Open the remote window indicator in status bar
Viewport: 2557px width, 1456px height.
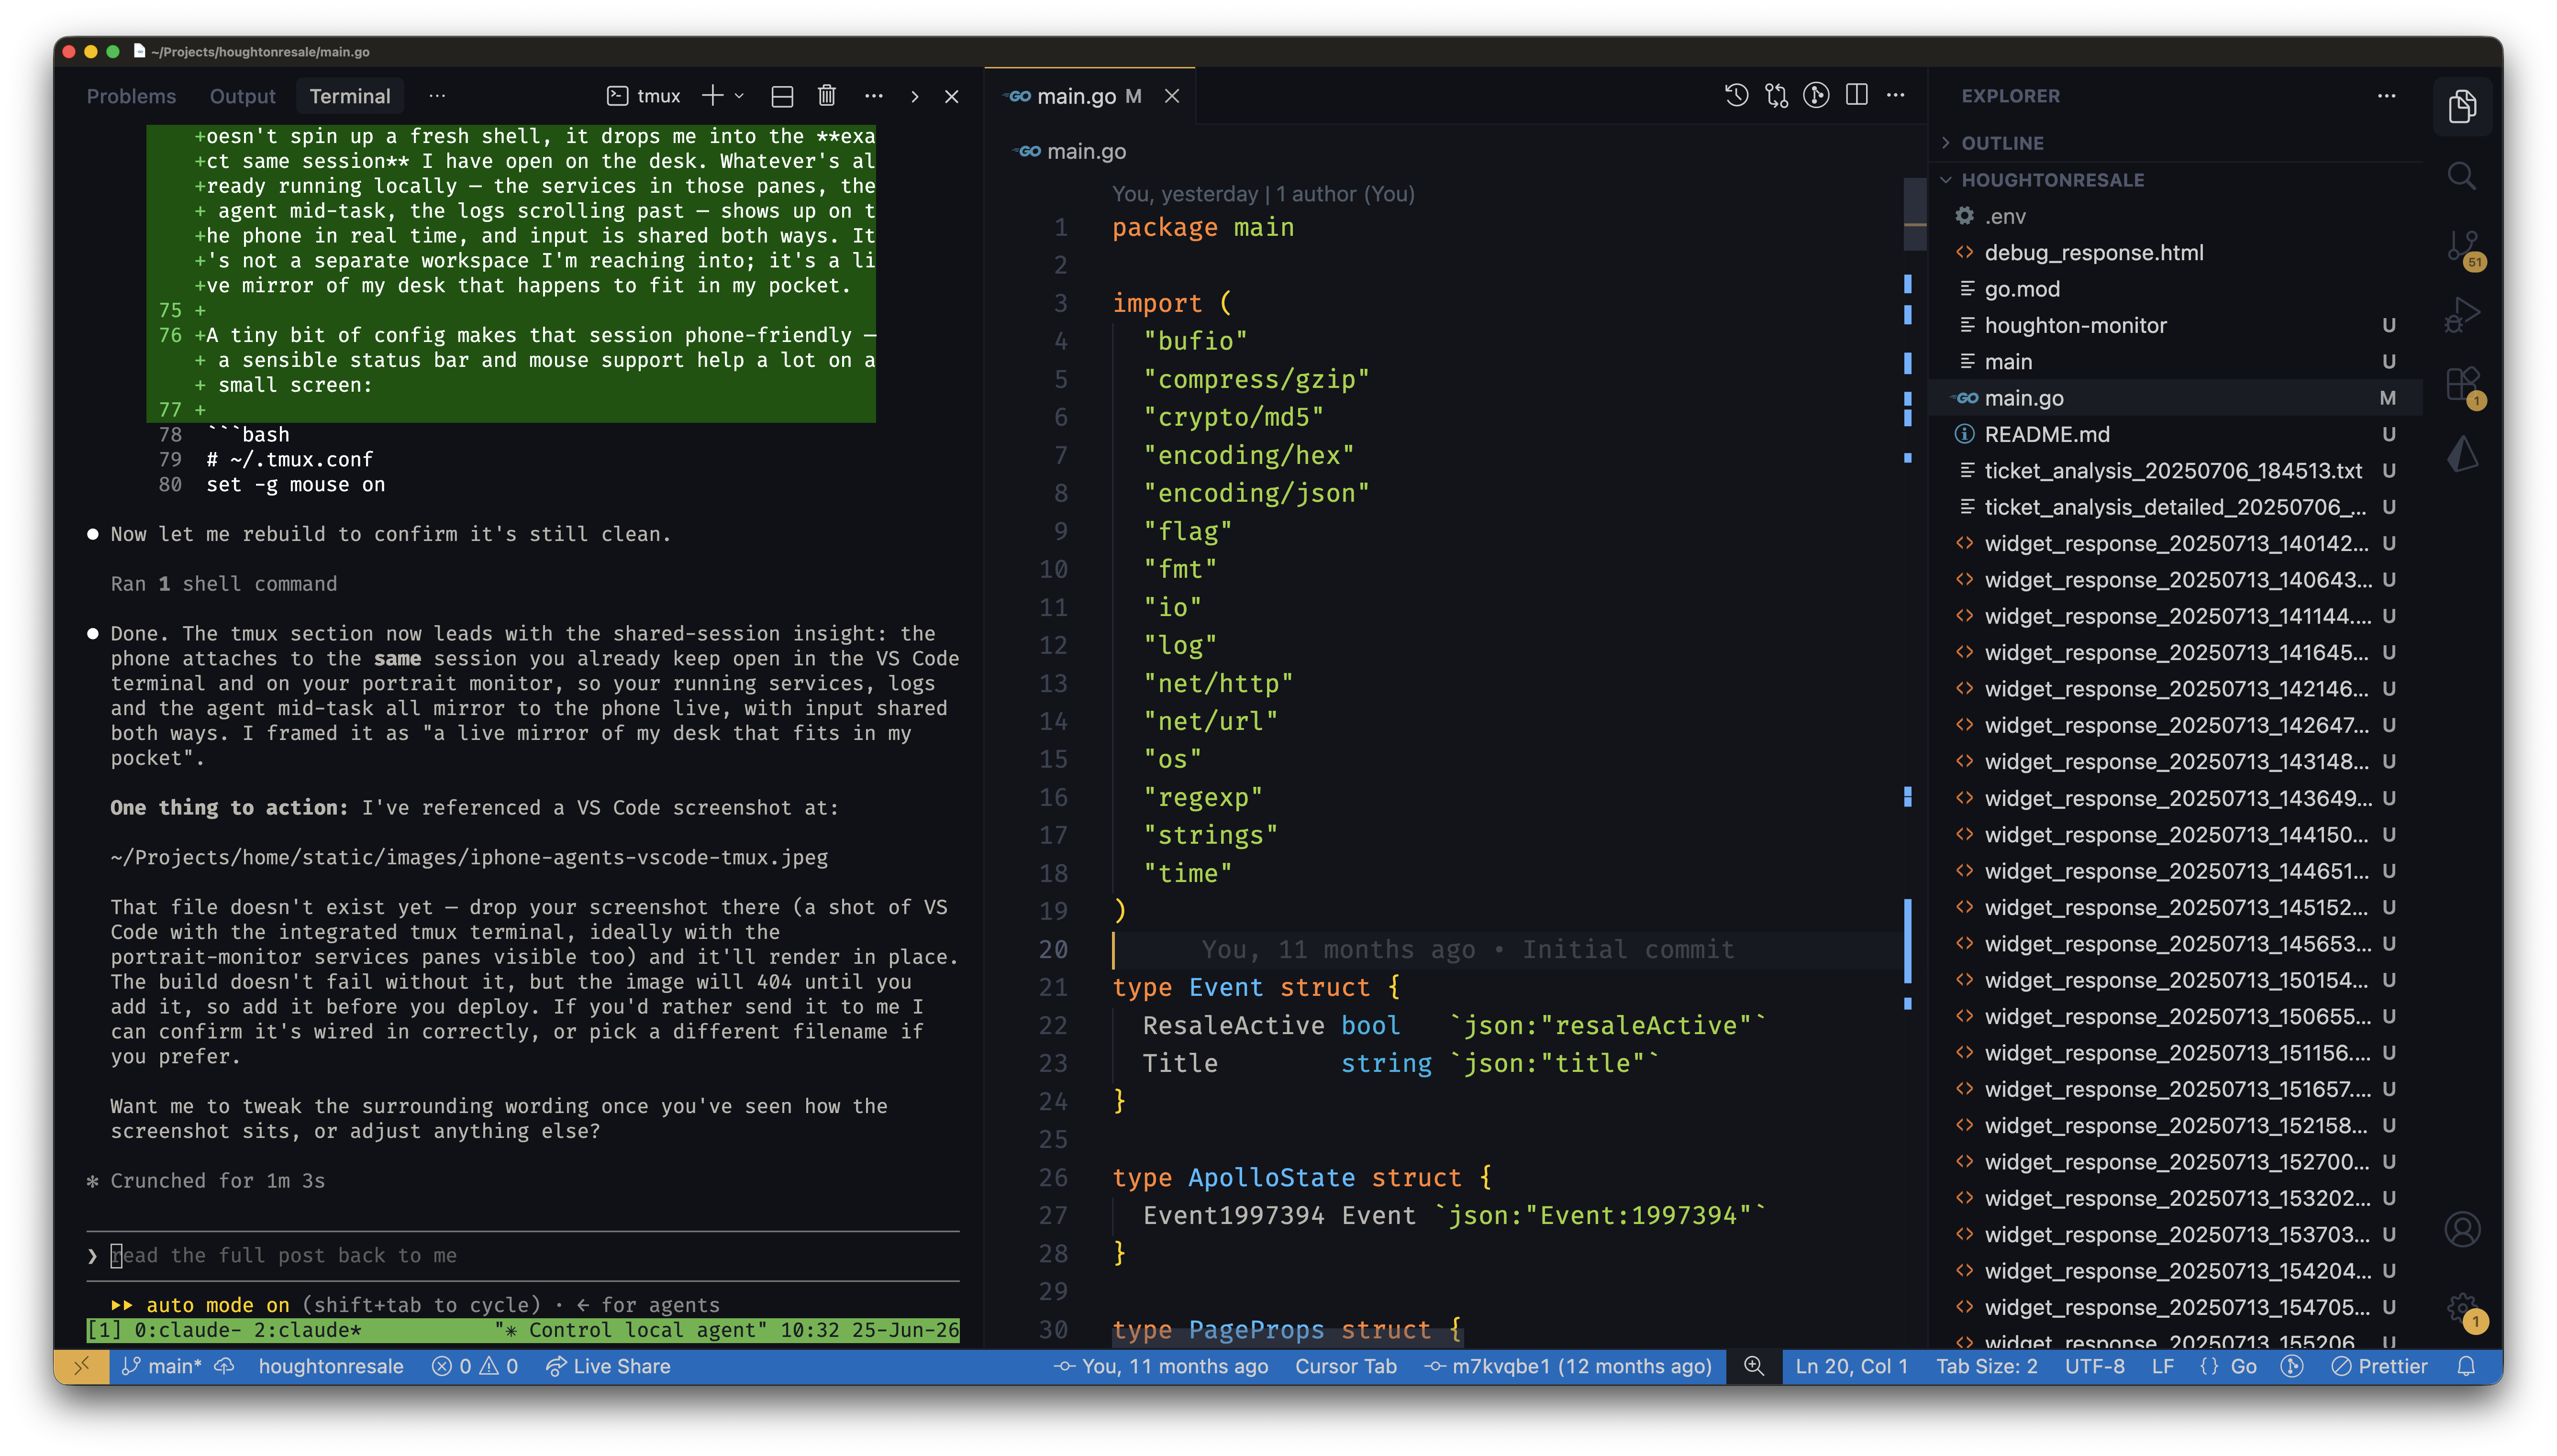[x=82, y=1366]
